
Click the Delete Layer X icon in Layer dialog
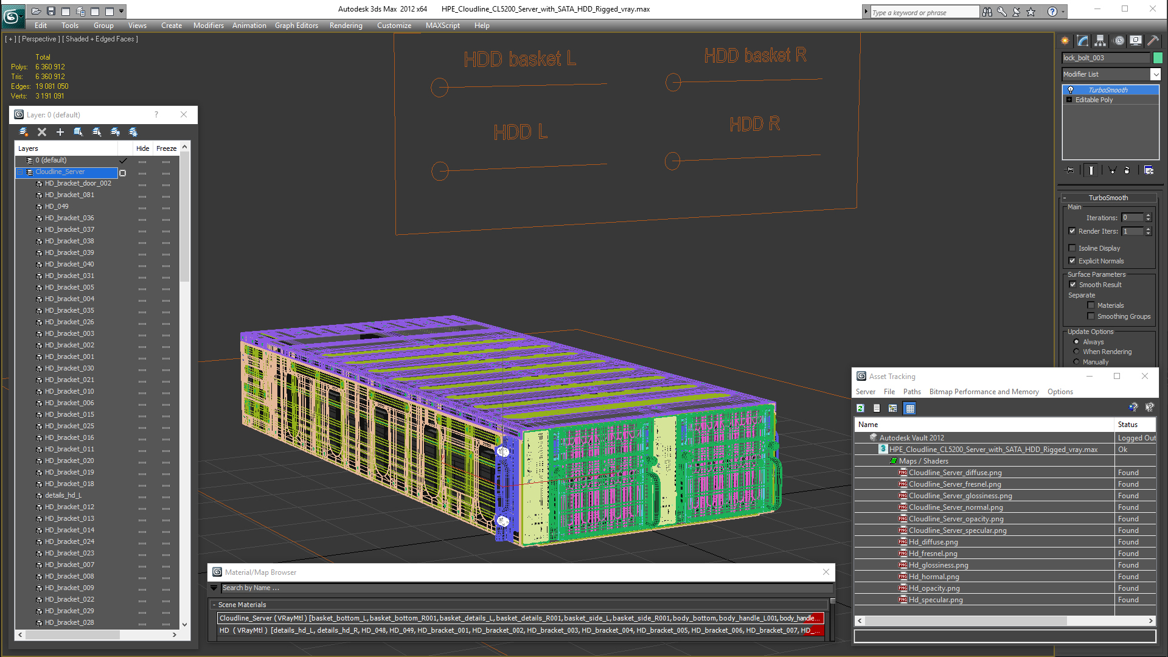(42, 132)
